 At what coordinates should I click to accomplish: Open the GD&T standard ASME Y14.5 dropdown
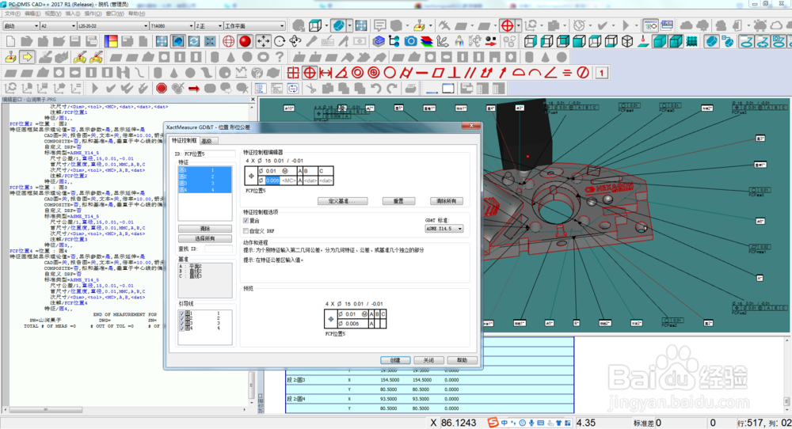444,229
